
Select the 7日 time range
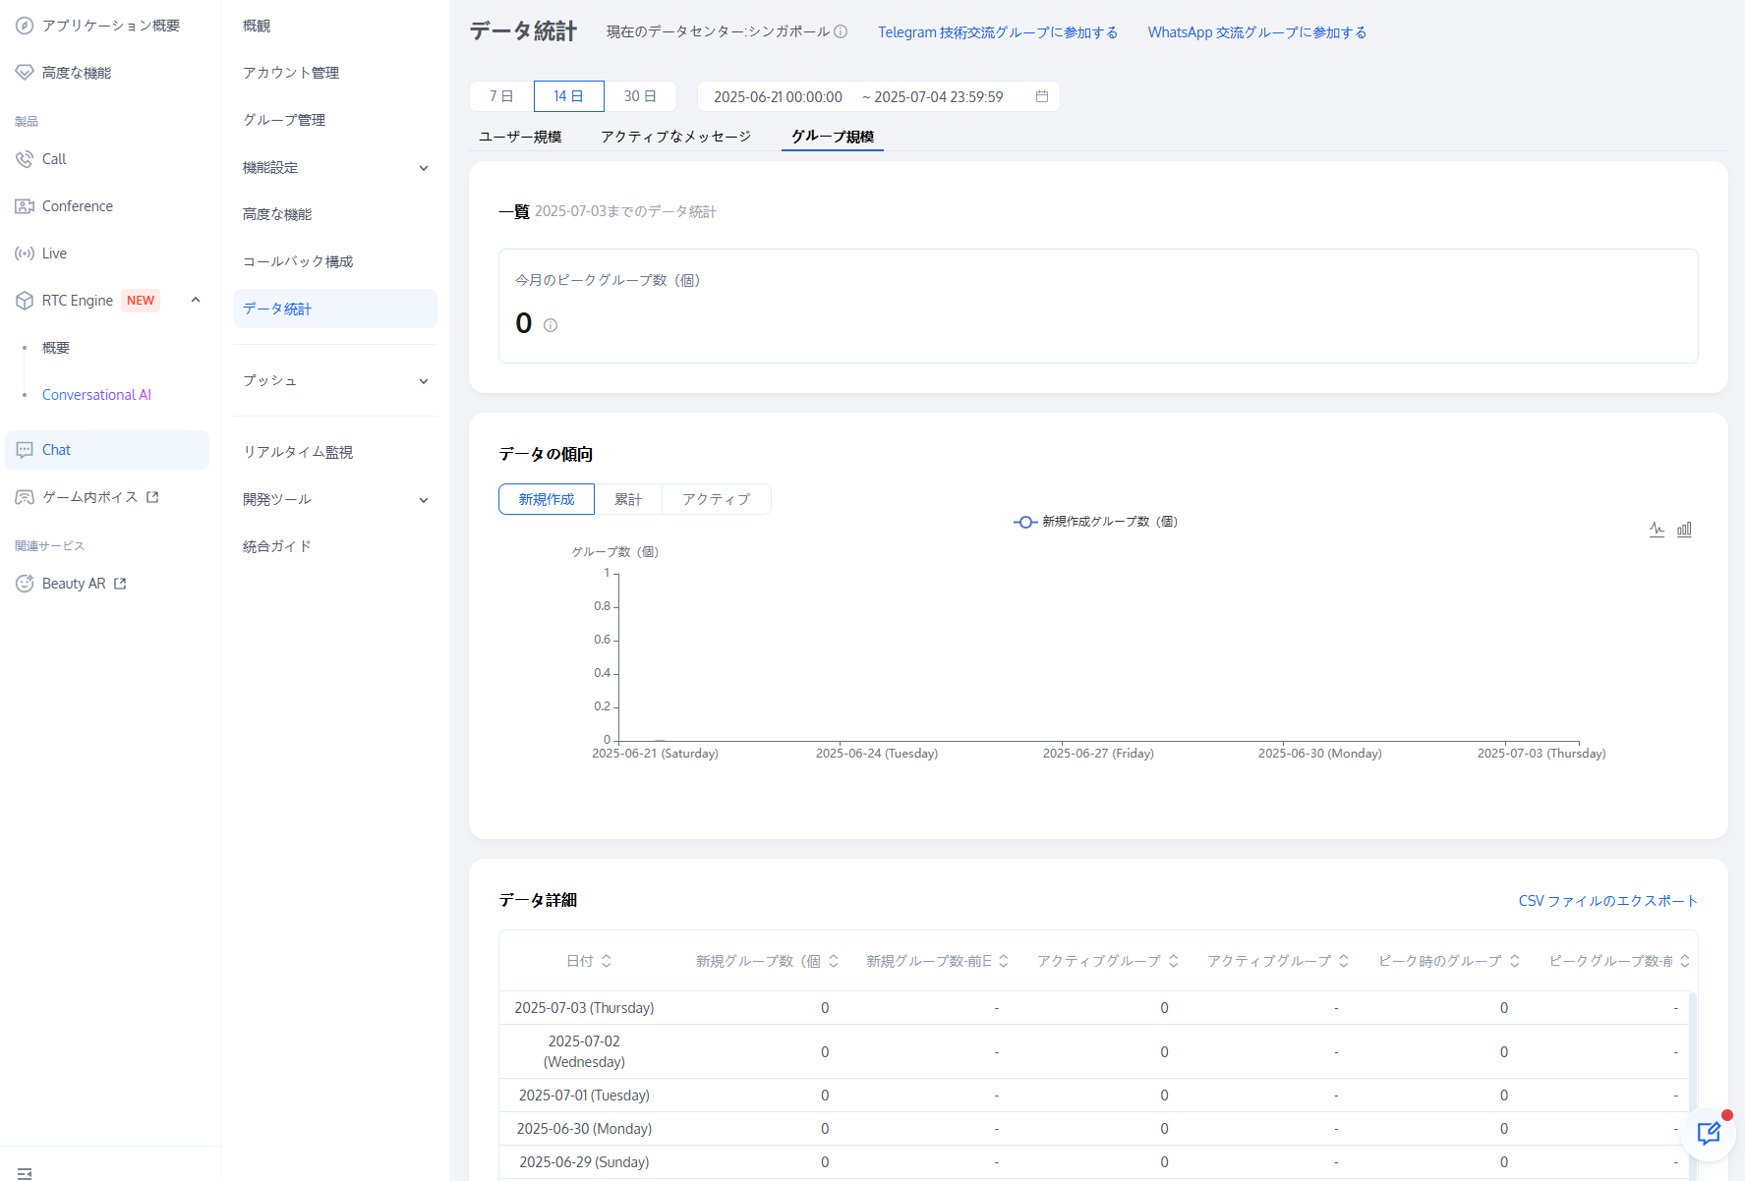[501, 96]
